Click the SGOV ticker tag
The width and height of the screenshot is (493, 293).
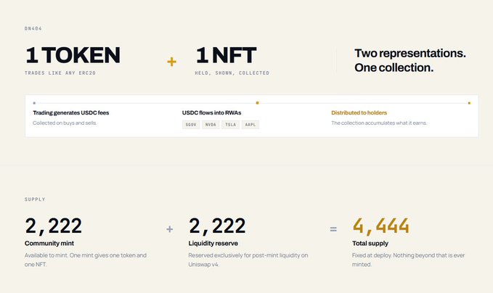tap(191, 125)
